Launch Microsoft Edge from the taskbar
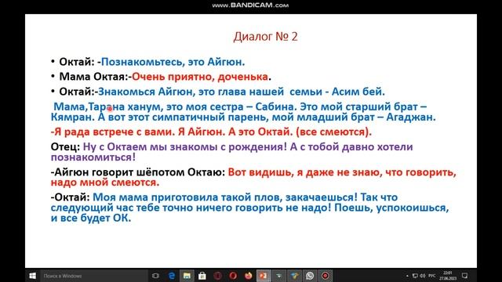Viewport: 502px width, 282px height. pos(171,276)
